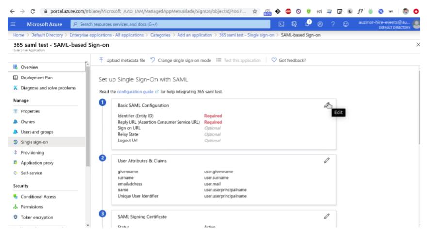The height and width of the screenshot is (235, 436).
Task: Click the browser extensions puzzle area's red Opera-like icon
Action: pyautogui.click(x=416, y=11)
